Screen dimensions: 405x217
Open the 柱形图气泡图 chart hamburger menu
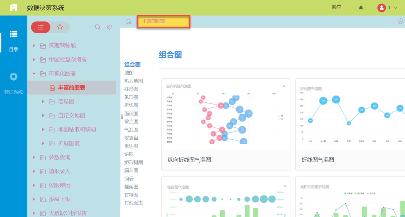285,186
